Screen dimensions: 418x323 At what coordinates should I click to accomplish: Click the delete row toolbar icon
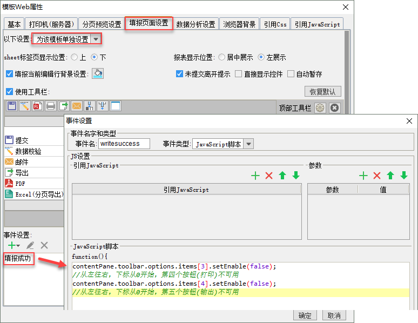(x=103, y=106)
